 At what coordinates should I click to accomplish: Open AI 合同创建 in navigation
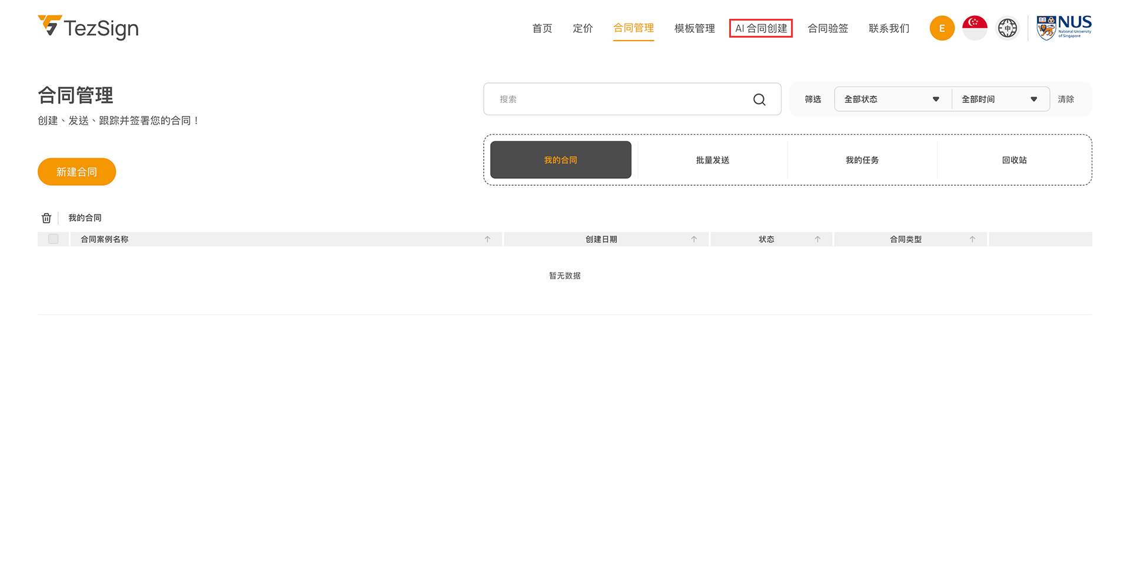(761, 28)
